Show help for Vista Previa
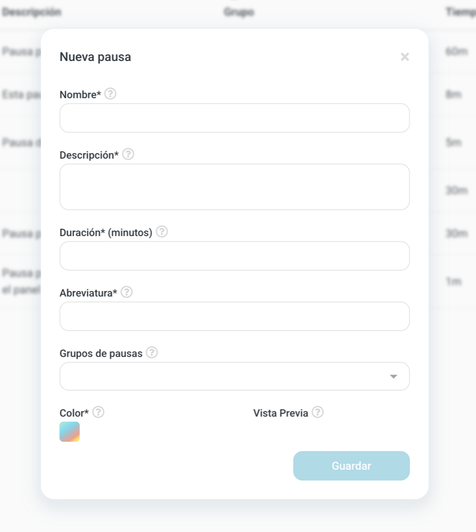 [318, 412]
